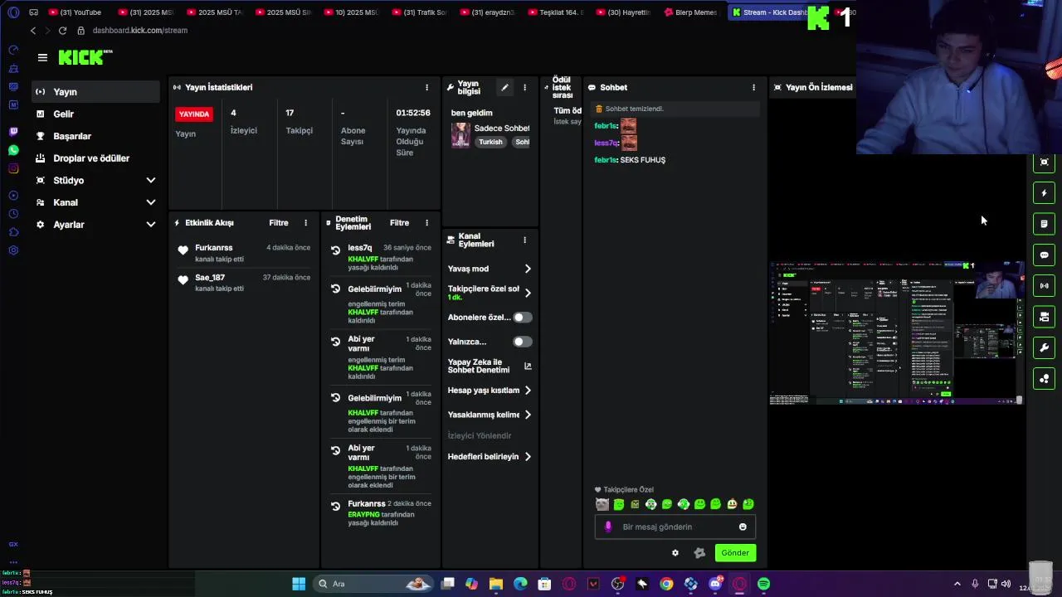
Task: Insert the grey cat emote
Action: point(602,504)
